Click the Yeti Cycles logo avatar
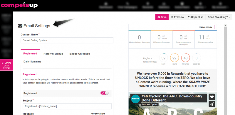235x115 pixels. [x=135, y=99]
